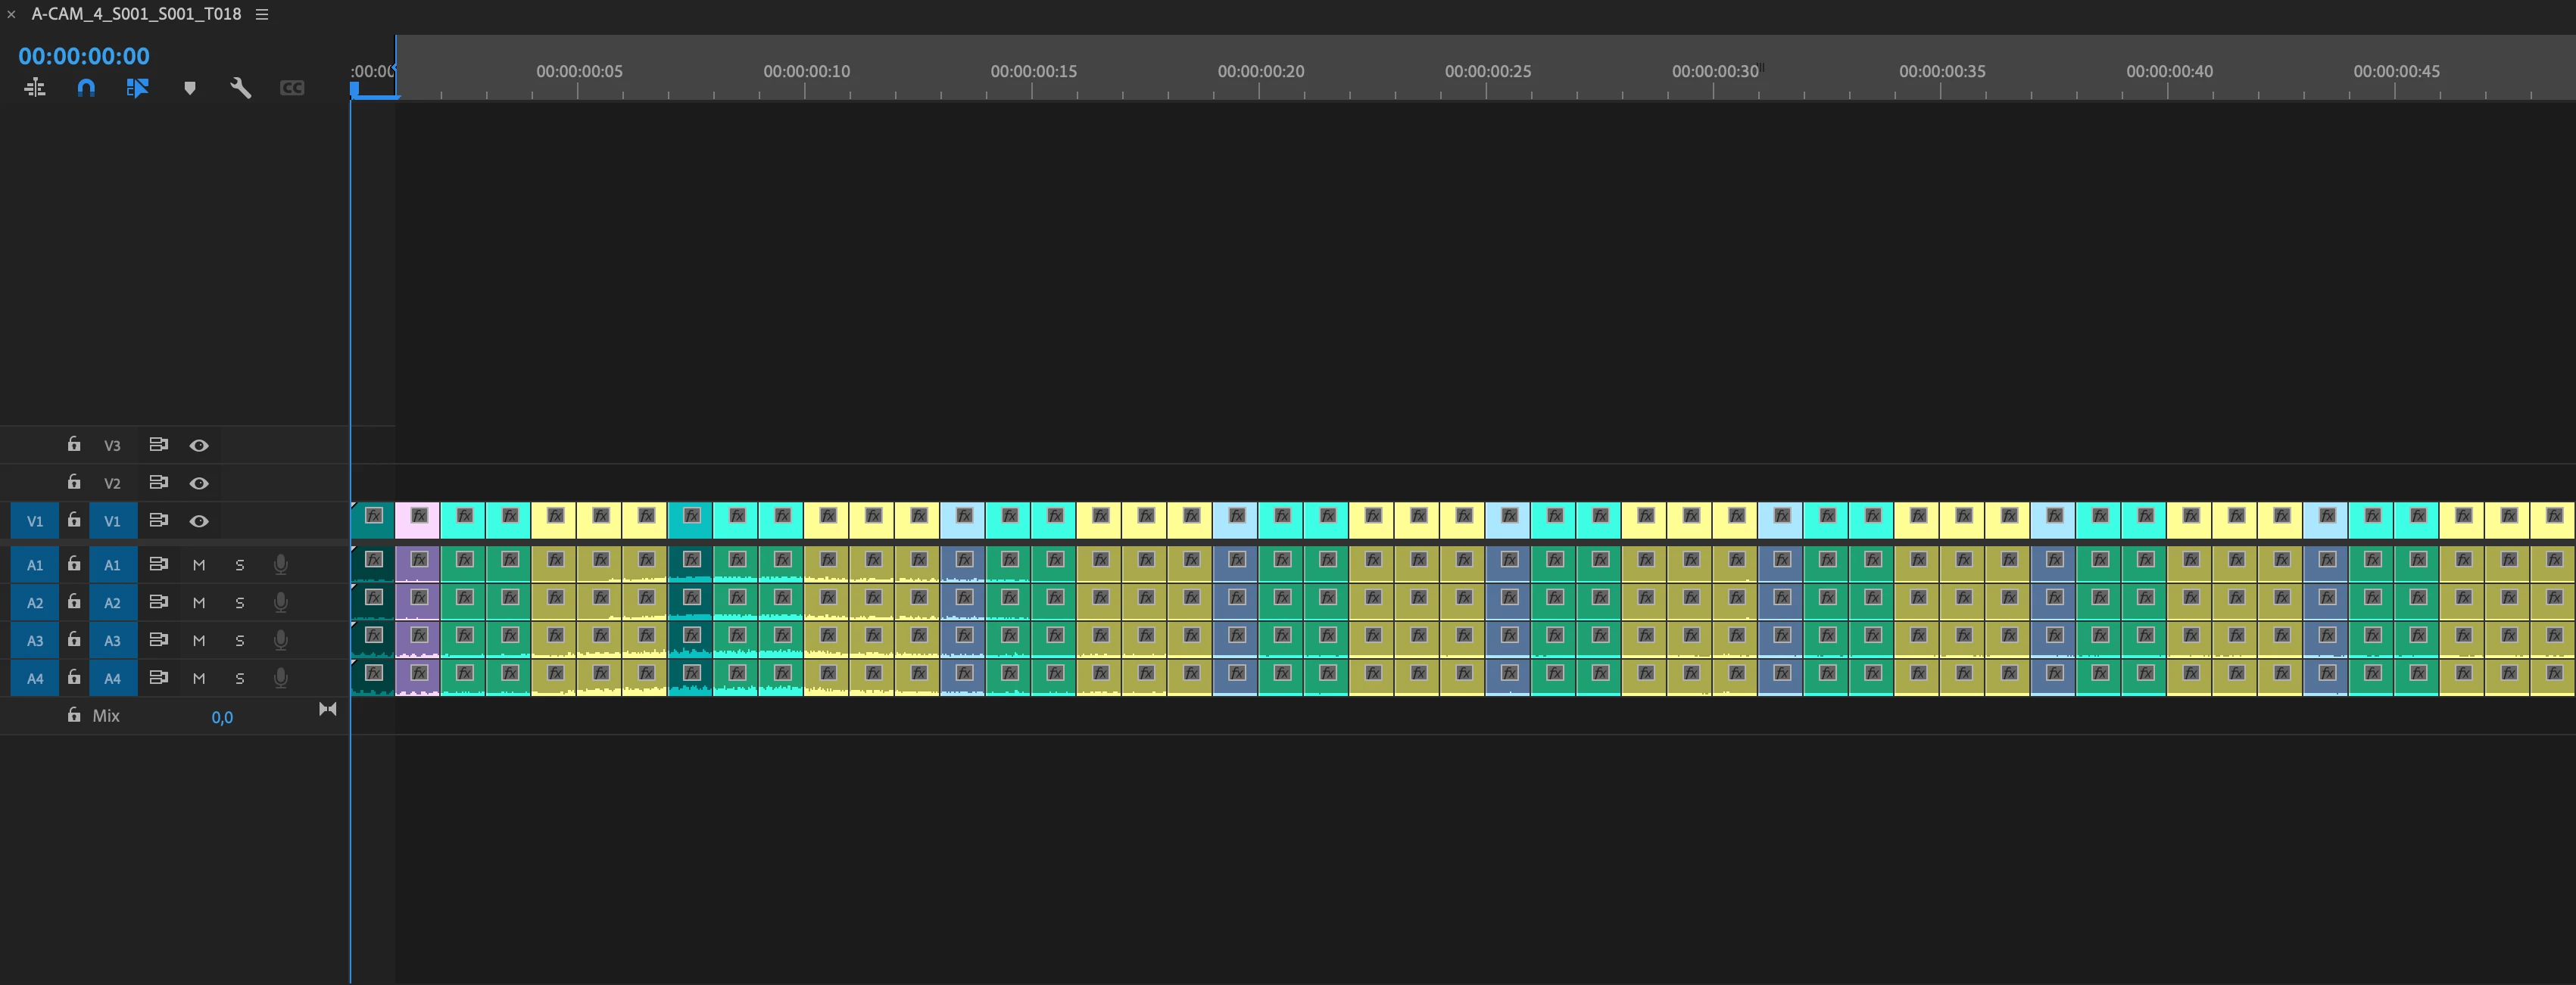Select the A-CAM_4_S001_S001_T018 sequence tab
The width and height of the screenshot is (2576, 985).
[136, 14]
